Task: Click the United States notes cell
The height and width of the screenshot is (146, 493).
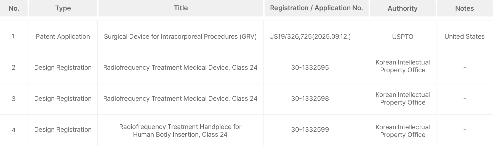Action: (x=465, y=36)
